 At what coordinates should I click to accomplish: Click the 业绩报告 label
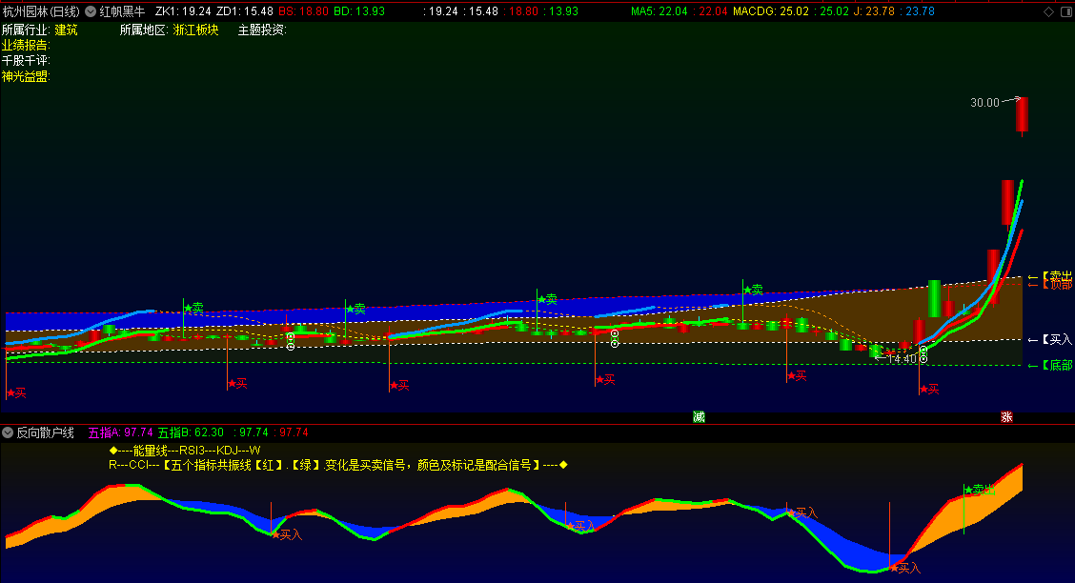pyautogui.click(x=26, y=45)
